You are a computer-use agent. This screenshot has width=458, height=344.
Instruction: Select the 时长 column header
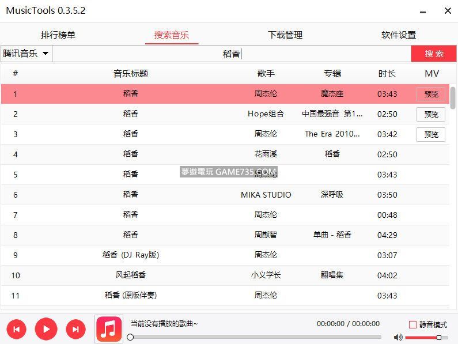387,74
